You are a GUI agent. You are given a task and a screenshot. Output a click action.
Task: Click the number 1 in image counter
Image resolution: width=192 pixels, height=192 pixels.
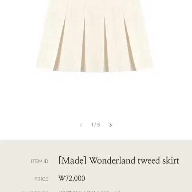[92, 125]
